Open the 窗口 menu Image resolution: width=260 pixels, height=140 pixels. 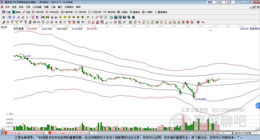click(60, 7)
